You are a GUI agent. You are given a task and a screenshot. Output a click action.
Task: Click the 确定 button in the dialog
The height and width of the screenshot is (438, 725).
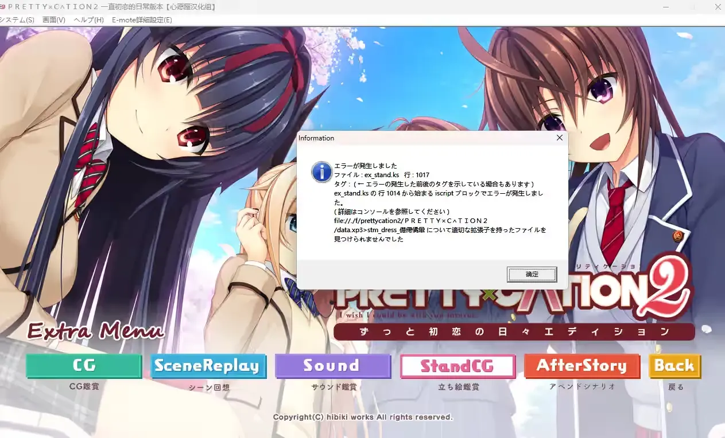532,275
